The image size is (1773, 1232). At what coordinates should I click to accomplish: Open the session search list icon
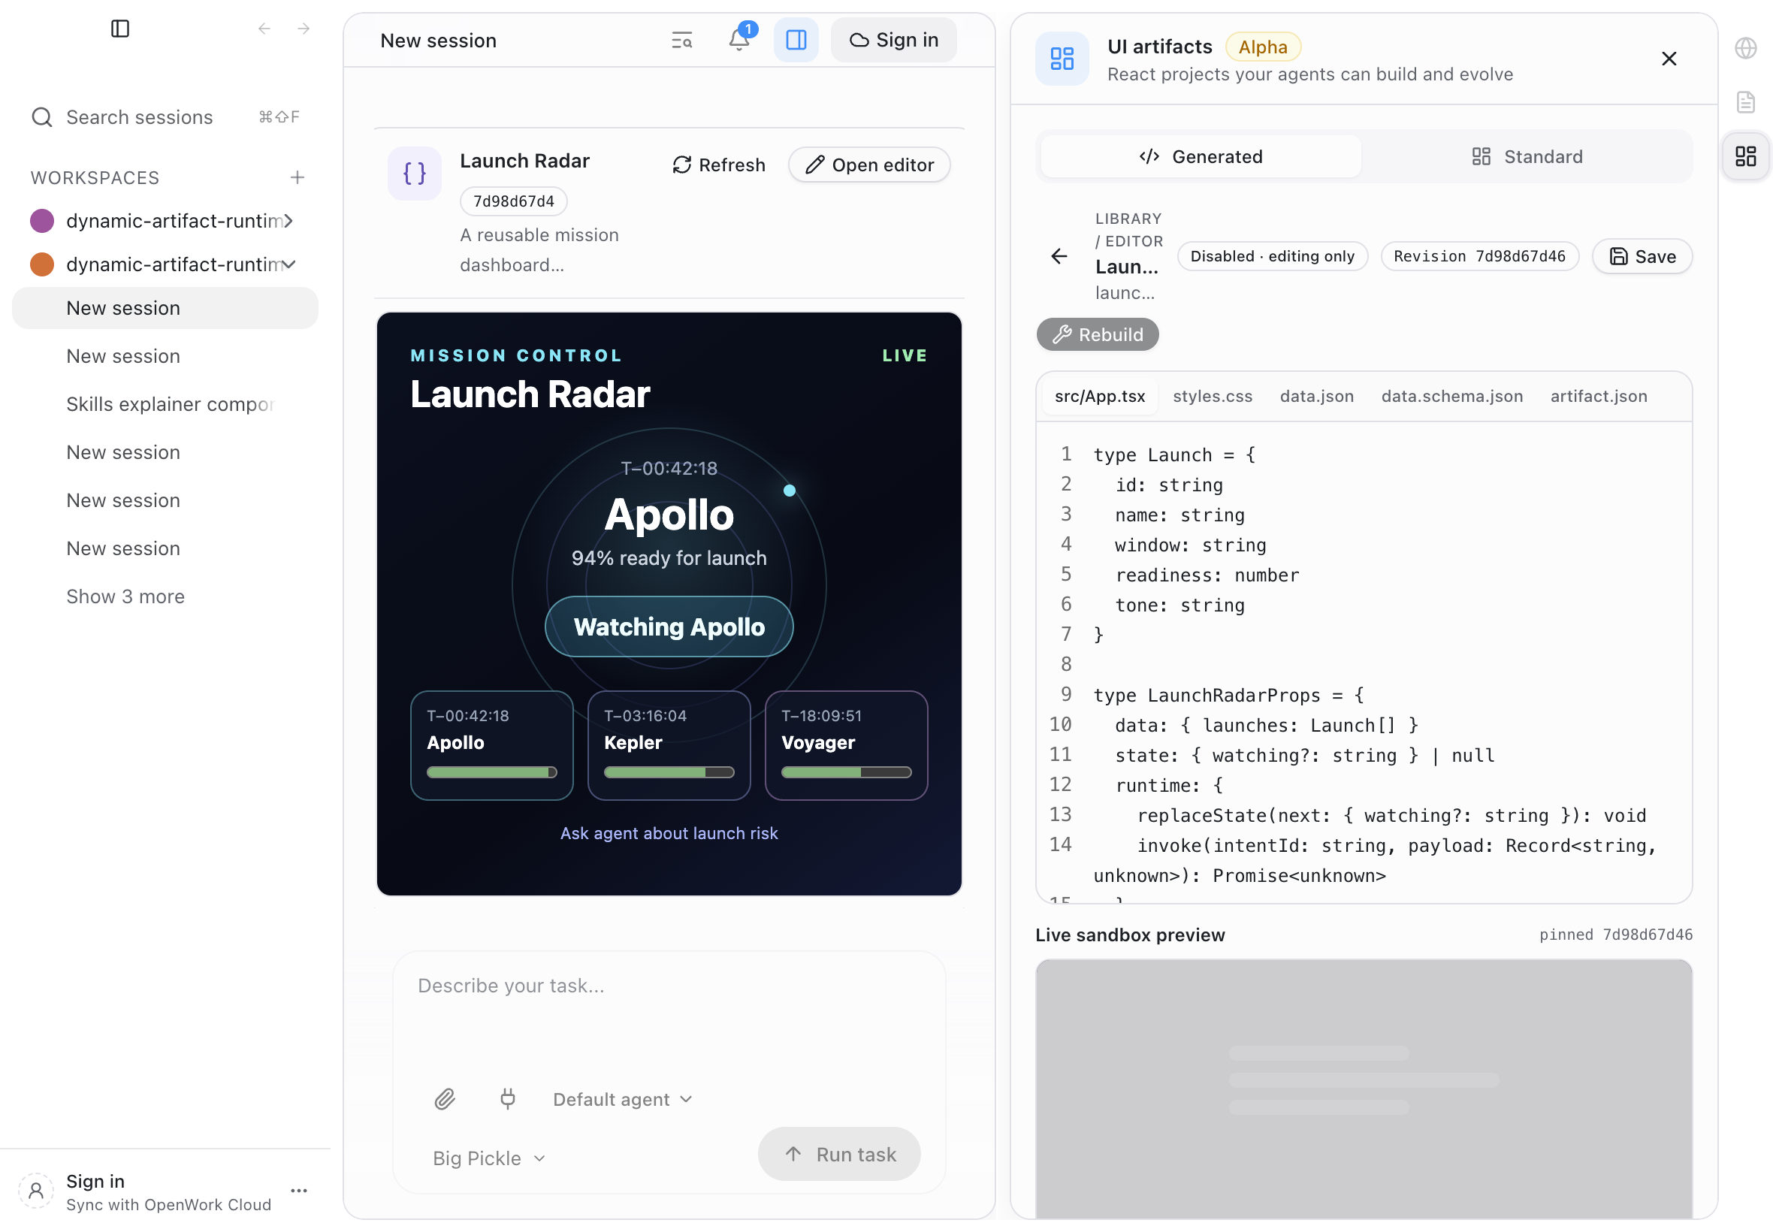(681, 40)
